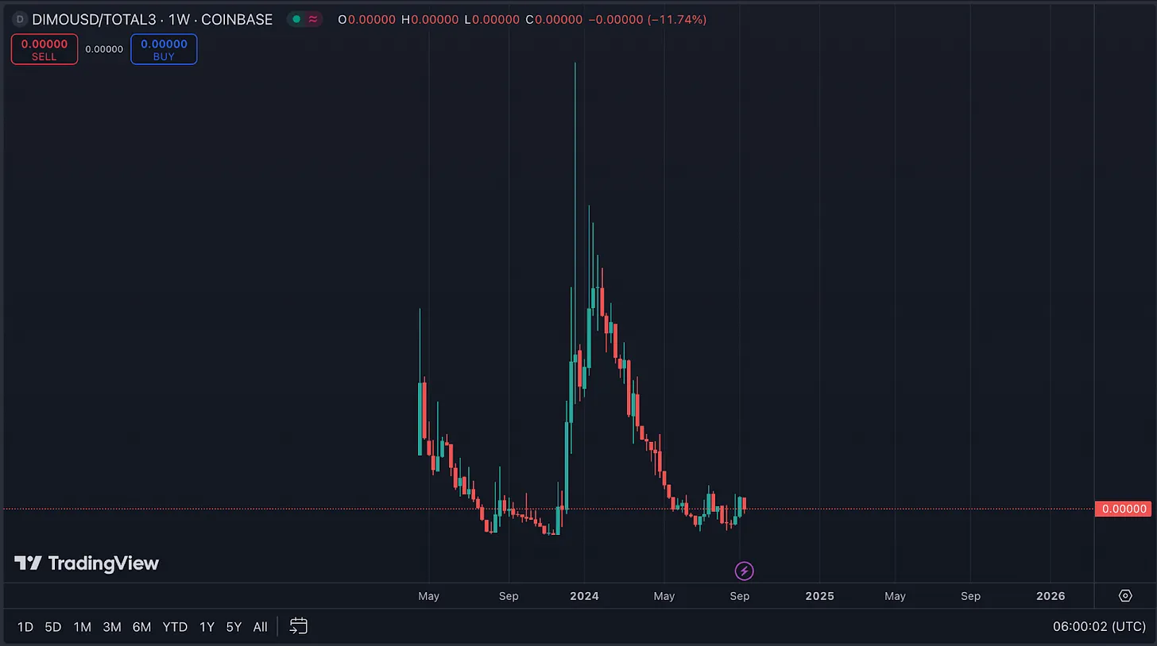The height and width of the screenshot is (646, 1157).
Task: Select the 6M time range
Action: click(141, 627)
